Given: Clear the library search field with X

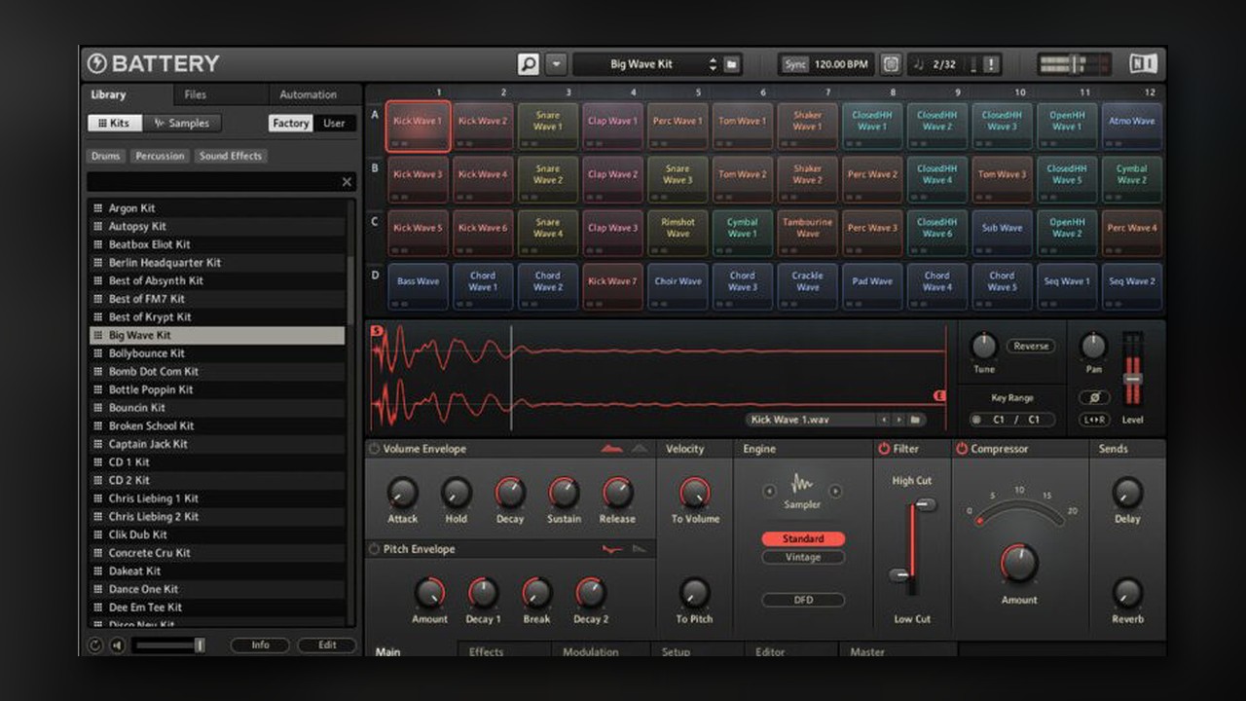Looking at the screenshot, I should pos(347,182).
